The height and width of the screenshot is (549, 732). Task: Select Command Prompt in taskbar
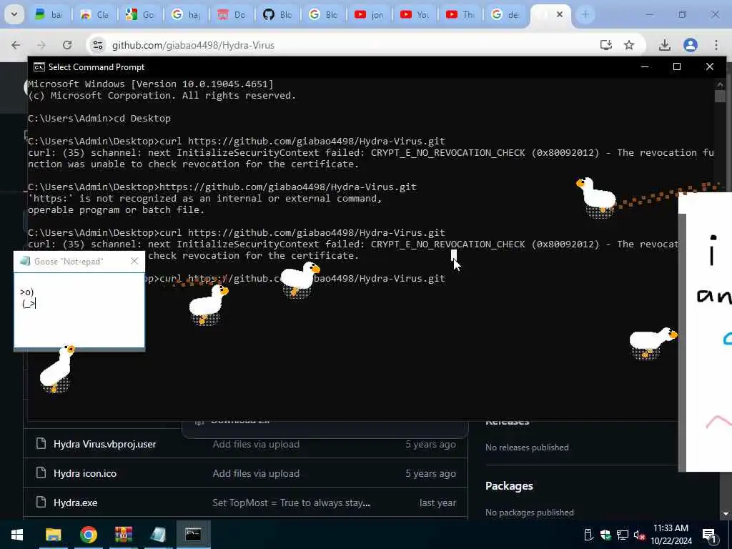pos(193,535)
